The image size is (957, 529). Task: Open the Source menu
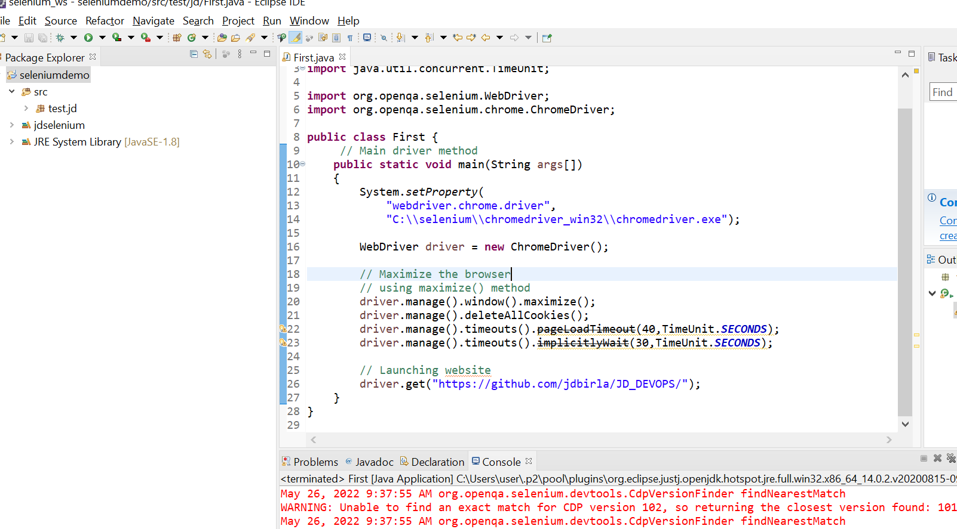pyautogui.click(x=61, y=21)
